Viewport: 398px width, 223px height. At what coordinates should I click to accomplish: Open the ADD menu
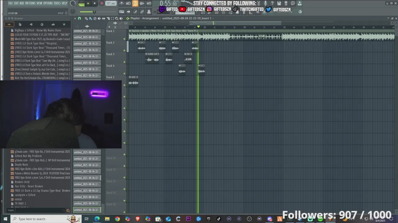click(22, 3)
